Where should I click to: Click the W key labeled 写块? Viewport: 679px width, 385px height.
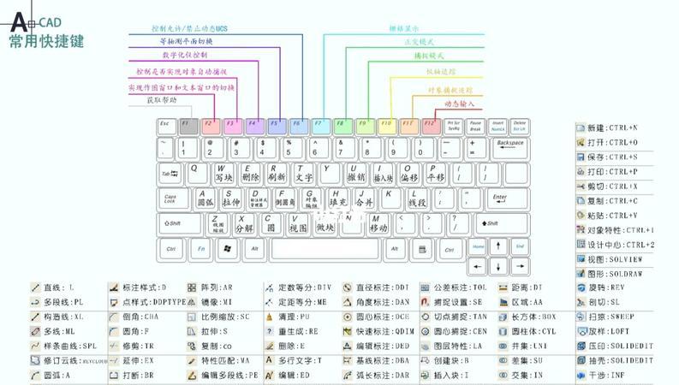[x=223, y=173]
